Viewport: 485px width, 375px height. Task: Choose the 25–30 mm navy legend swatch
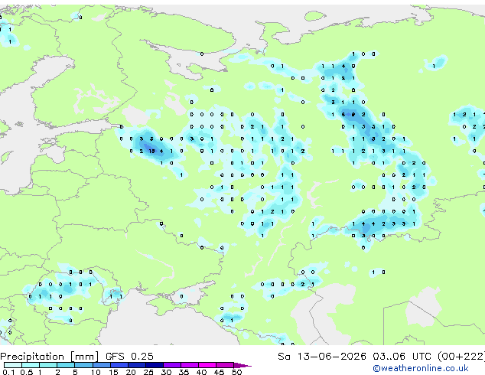click(154, 365)
